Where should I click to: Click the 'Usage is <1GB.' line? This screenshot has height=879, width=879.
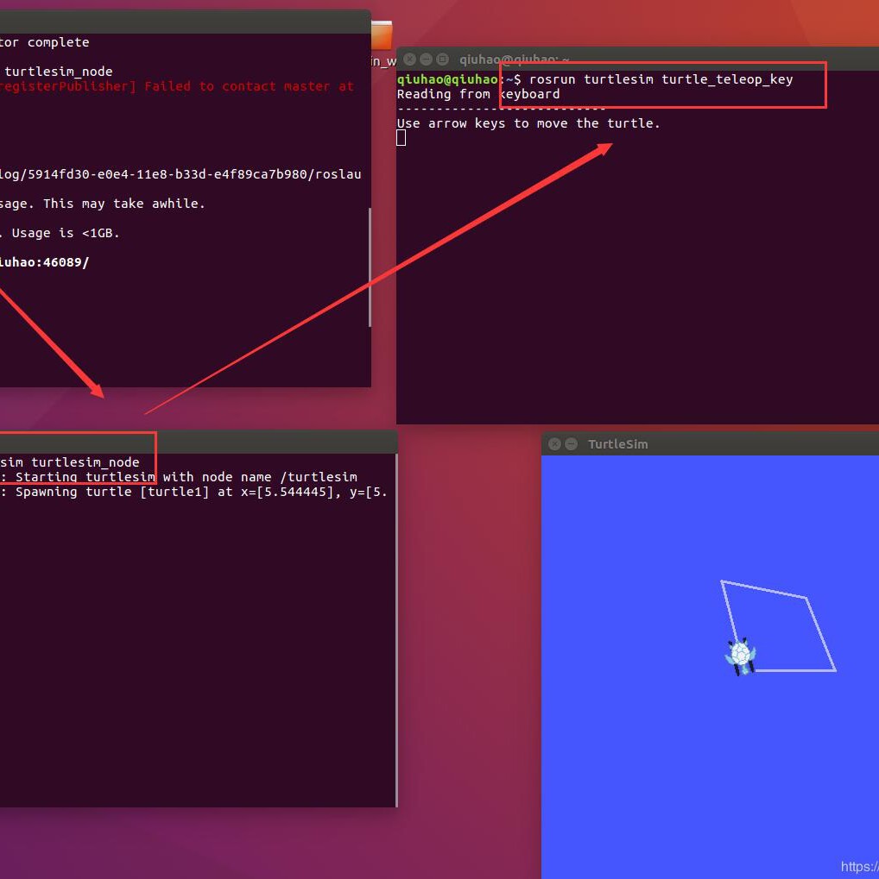click(60, 233)
